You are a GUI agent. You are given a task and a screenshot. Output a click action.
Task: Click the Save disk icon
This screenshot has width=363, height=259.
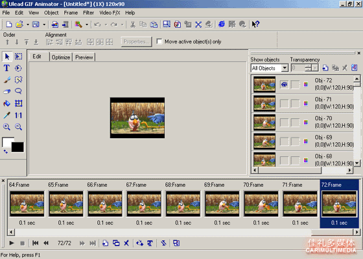tap(36, 24)
